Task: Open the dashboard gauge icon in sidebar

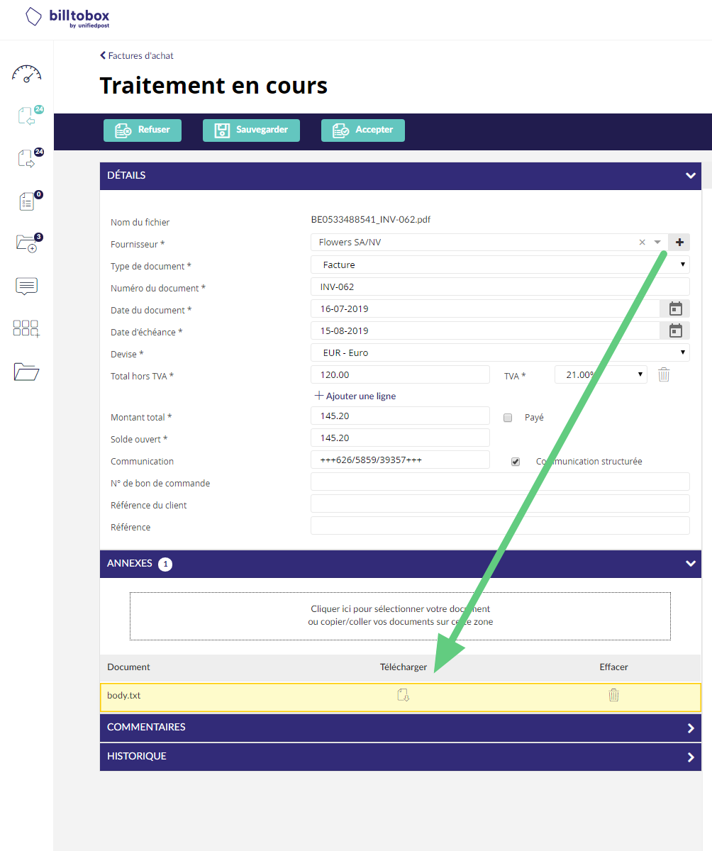Action: (x=26, y=73)
